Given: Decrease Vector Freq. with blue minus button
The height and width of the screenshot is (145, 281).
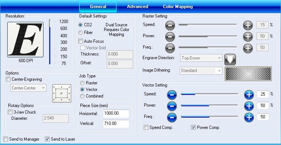Looking at the screenshot, I should [x=172, y=118].
